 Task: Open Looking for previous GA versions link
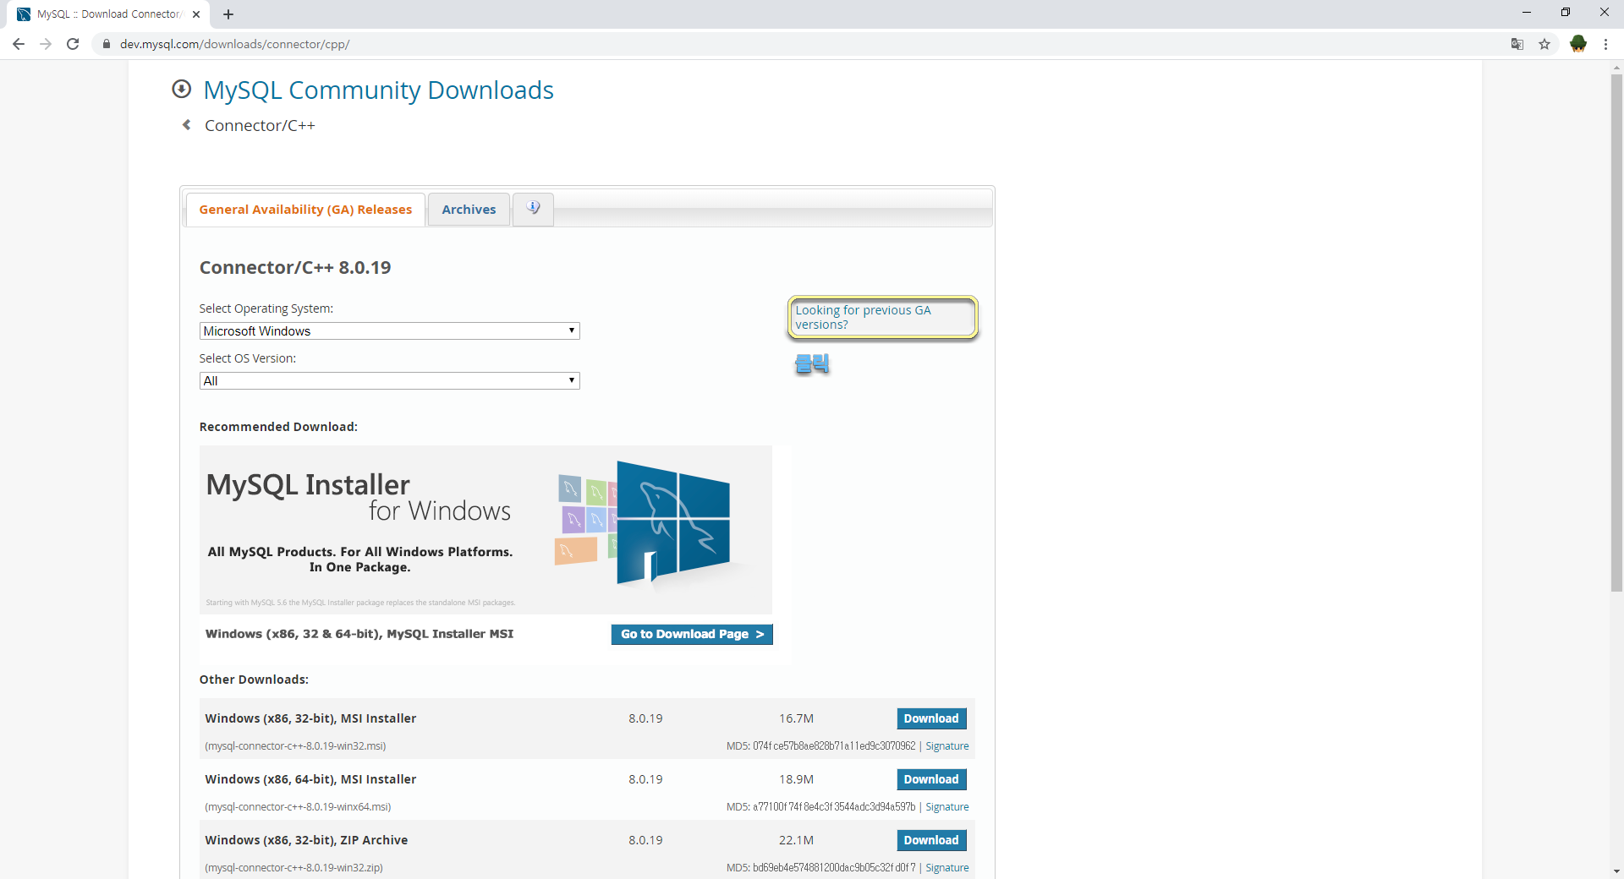(x=863, y=317)
